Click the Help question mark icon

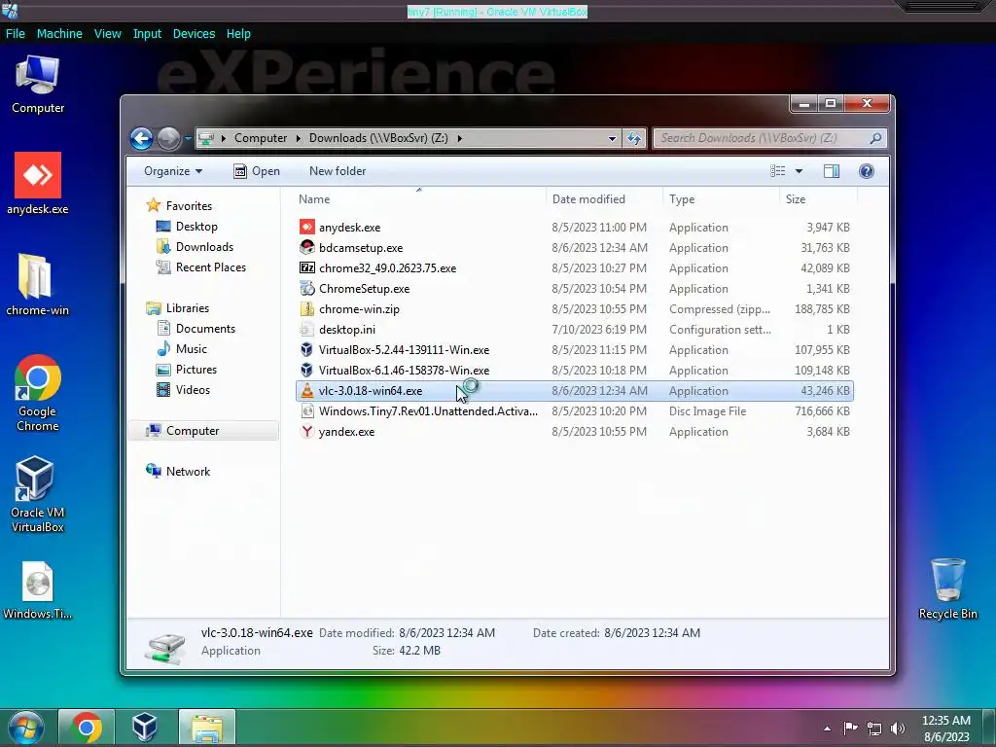[x=866, y=171]
